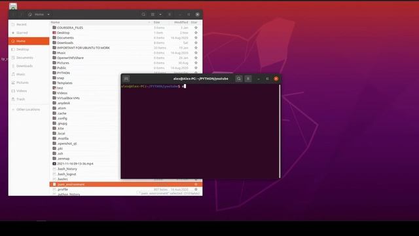Screen dimensions: 419x236
Task: Toggle grid/list view in Files toolbar
Action: tap(153, 14)
